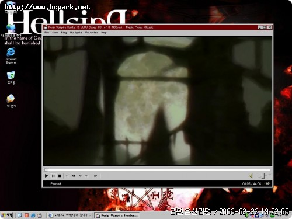Open the Navigate menu
292x219 pixels.
point(76,33)
